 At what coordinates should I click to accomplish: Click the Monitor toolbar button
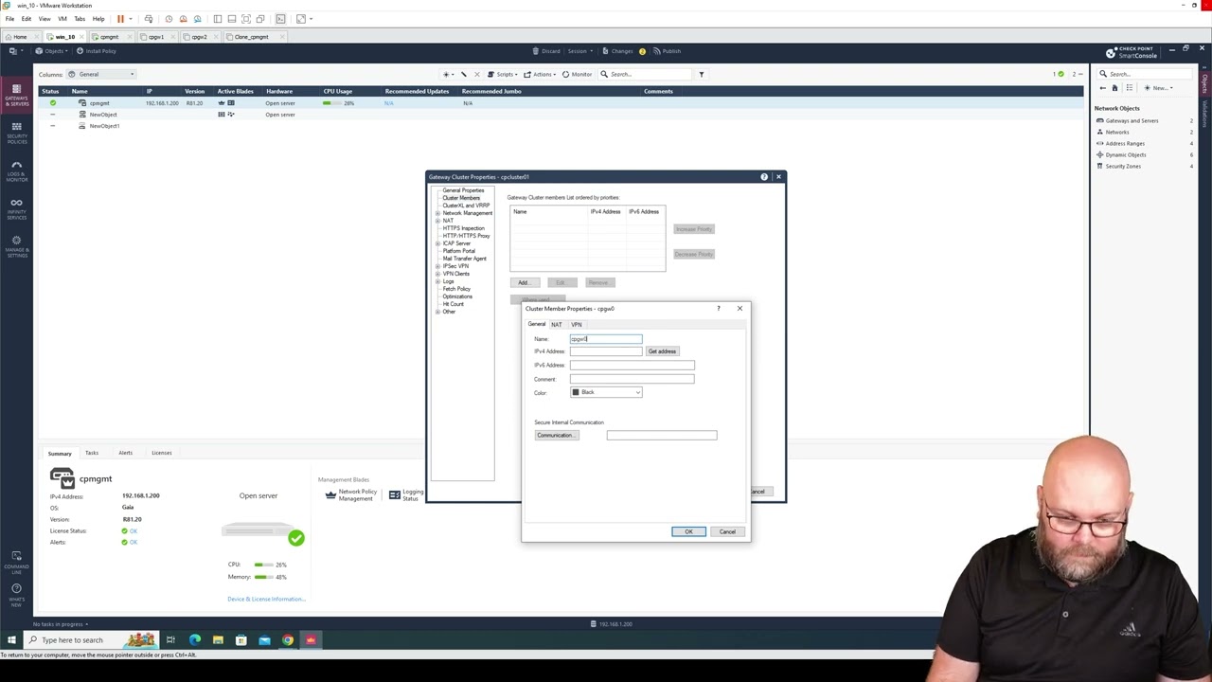point(577,74)
